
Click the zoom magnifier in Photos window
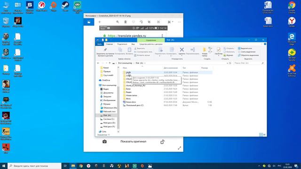coord(118,22)
